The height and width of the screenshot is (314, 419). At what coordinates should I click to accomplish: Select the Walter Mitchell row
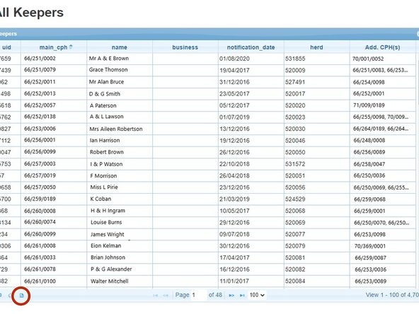[x=207, y=281]
